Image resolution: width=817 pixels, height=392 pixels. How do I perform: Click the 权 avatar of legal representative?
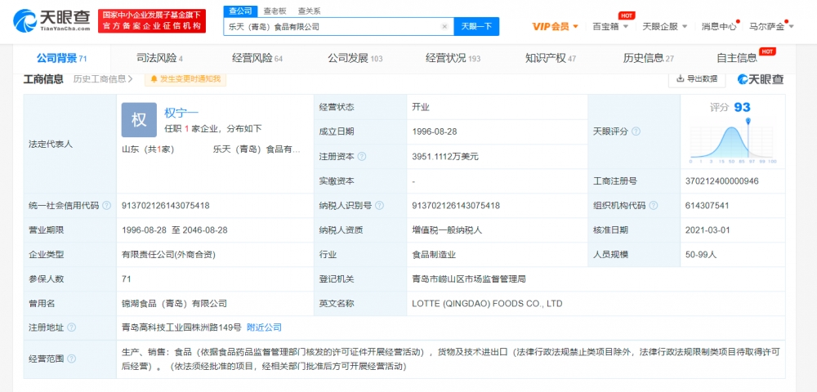pyautogui.click(x=139, y=119)
